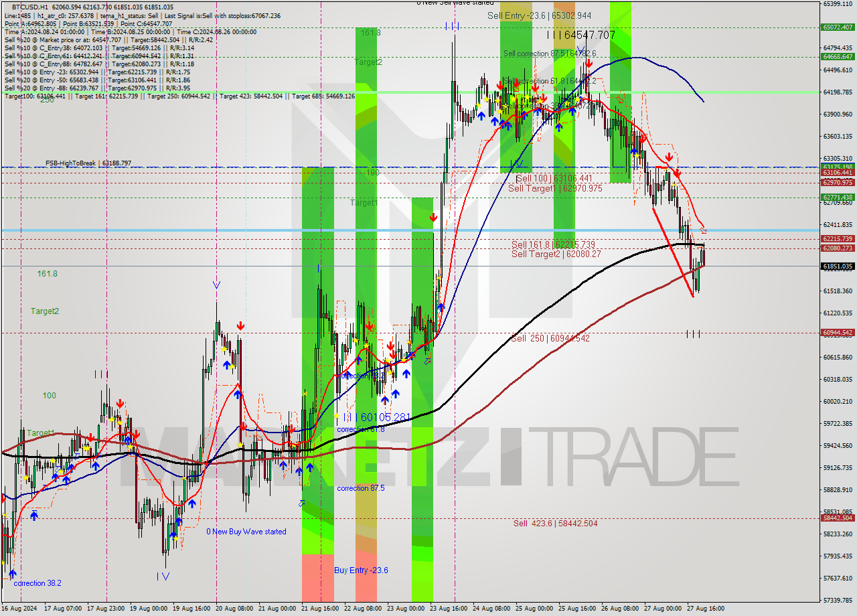Image resolution: width=857 pixels, height=616 pixels.
Task: Click the 'Buy Entry -23.6' label
Action: pyautogui.click(x=361, y=570)
